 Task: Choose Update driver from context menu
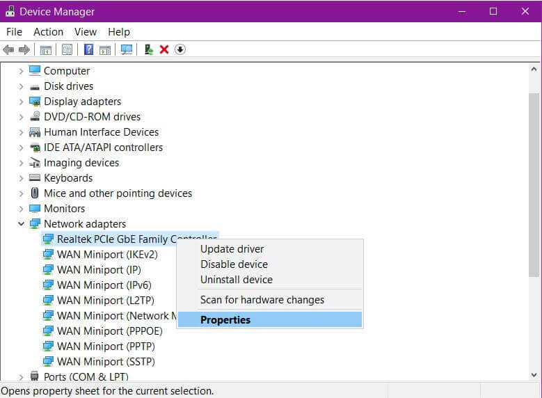coord(270,249)
